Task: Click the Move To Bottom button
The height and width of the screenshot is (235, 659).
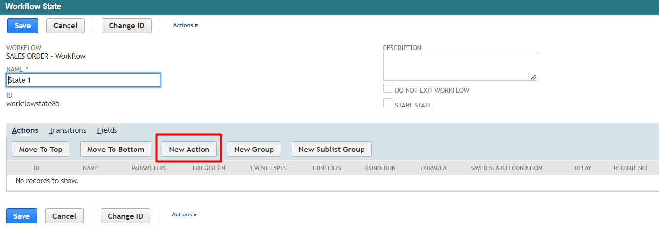Action: (115, 150)
